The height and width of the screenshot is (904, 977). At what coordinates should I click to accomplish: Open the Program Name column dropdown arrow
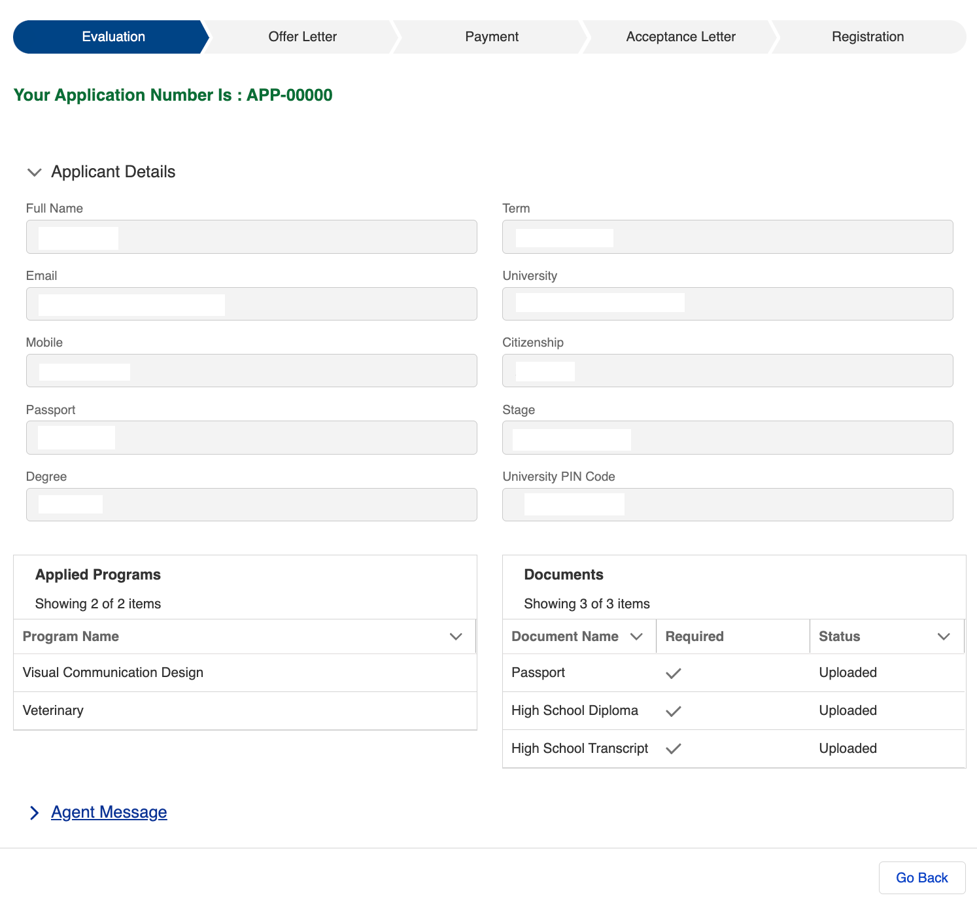coord(456,636)
